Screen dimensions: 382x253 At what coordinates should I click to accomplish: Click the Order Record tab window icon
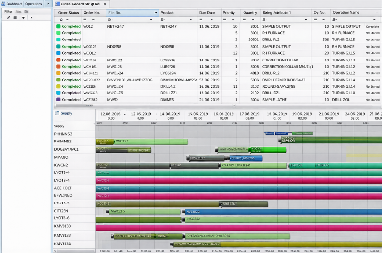pos(57,4)
